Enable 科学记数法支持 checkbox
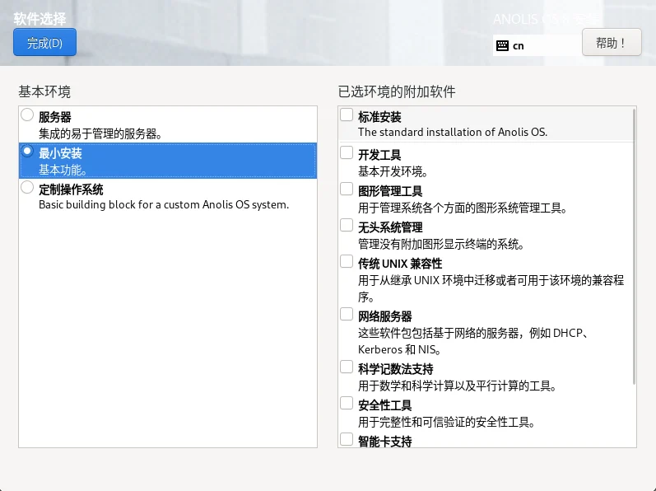The height and width of the screenshot is (491, 656). 347,367
